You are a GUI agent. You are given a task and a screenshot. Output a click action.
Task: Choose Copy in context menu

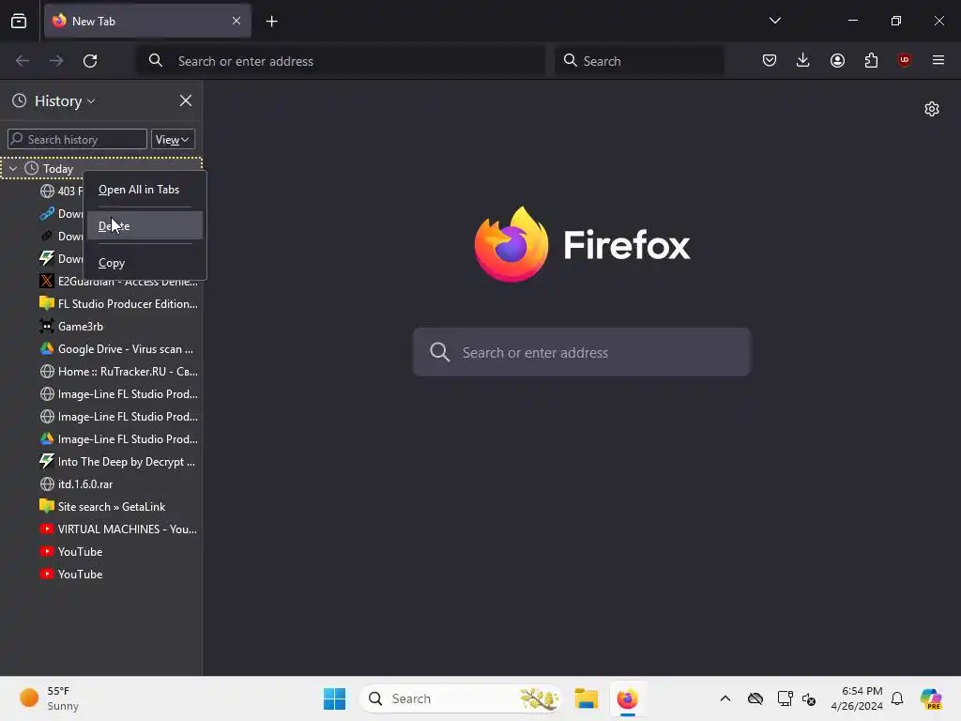145,263
